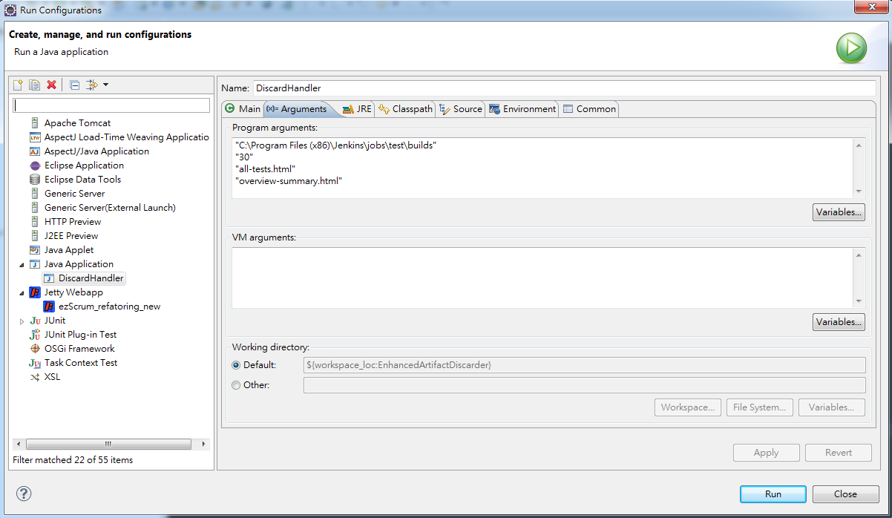This screenshot has width=892, height=518.
Task: Click the Revert button
Action: click(x=839, y=453)
